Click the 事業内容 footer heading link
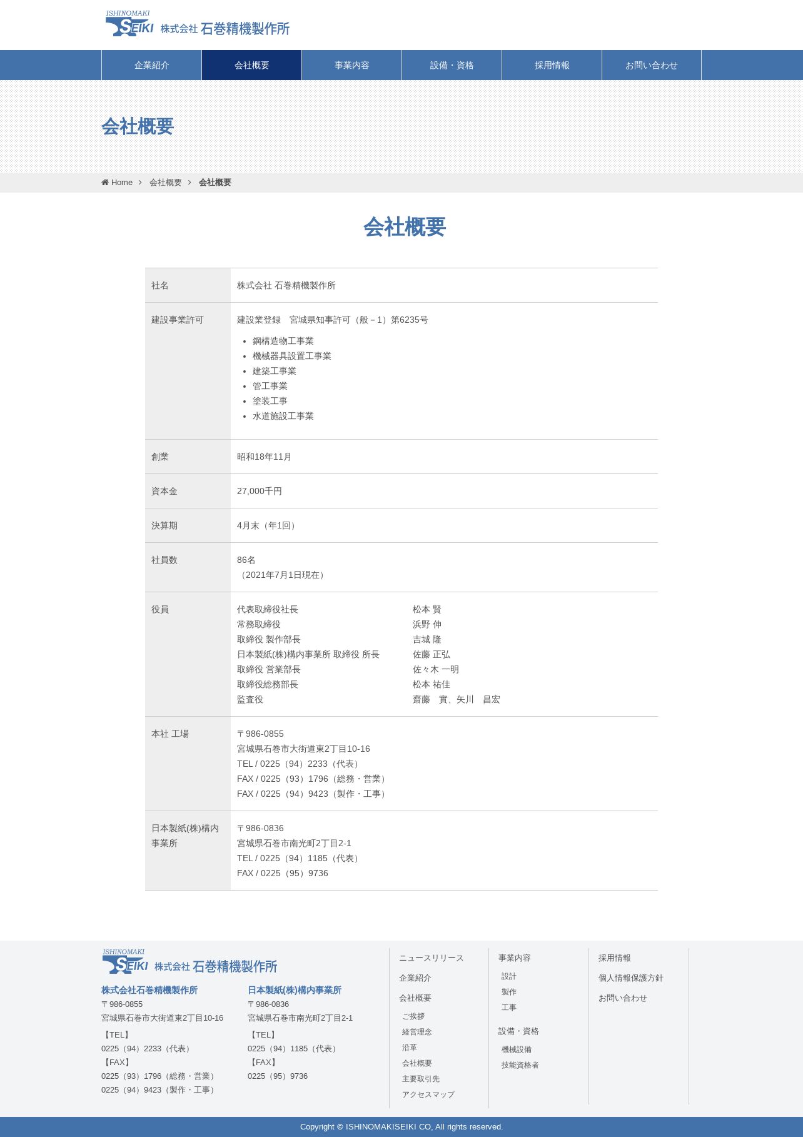Viewport: 803px width, 1137px height. tap(515, 958)
